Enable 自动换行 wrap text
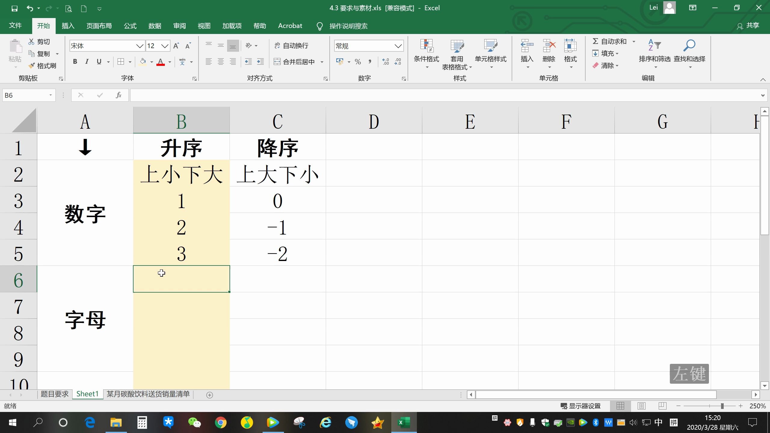The height and width of the screenshot is (433, 770). tap(292, 45)
